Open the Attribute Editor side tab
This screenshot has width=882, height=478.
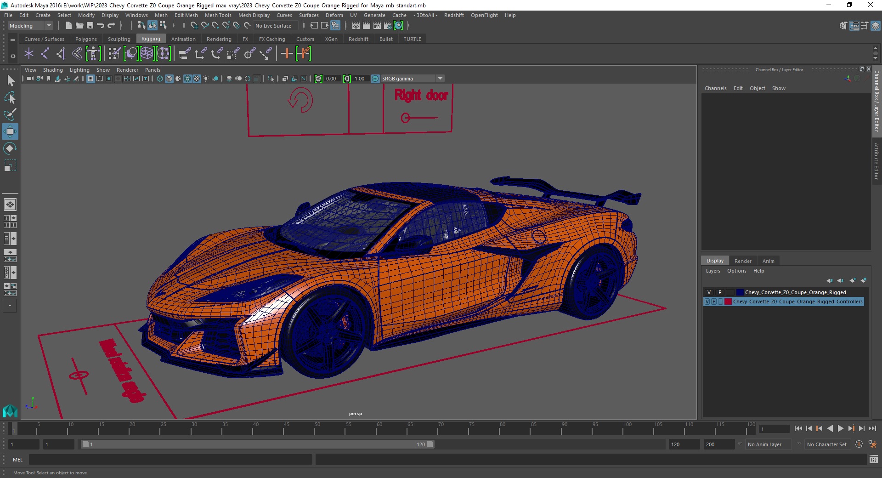pyautogui.click(x=876, y=161)
